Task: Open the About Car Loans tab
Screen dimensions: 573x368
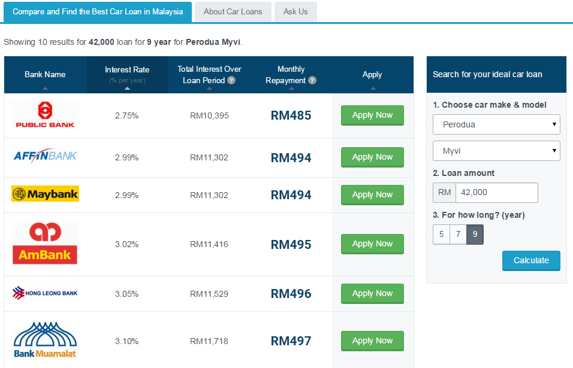Action: click(233, 12)
